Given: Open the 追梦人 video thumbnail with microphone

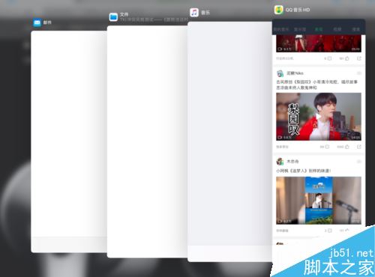Looking at the screenshot, I should (x=319, y=201).
